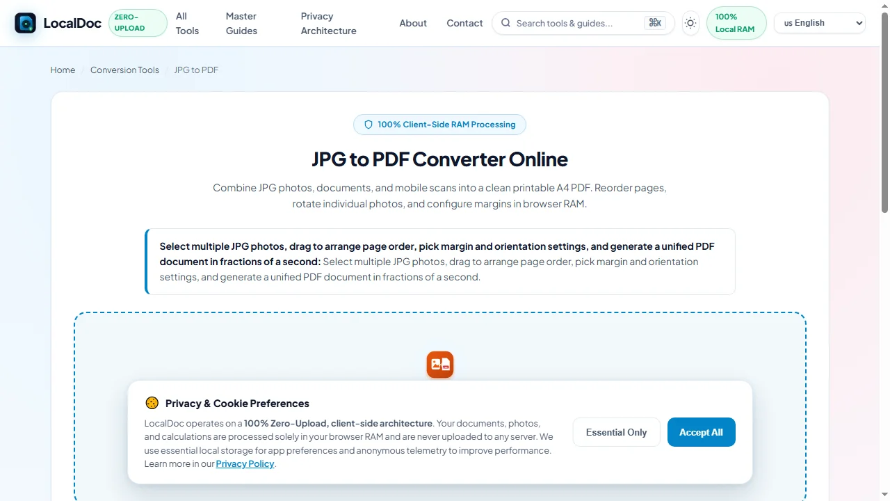Click the cookie icon in the privacy banner

(152, 403)
